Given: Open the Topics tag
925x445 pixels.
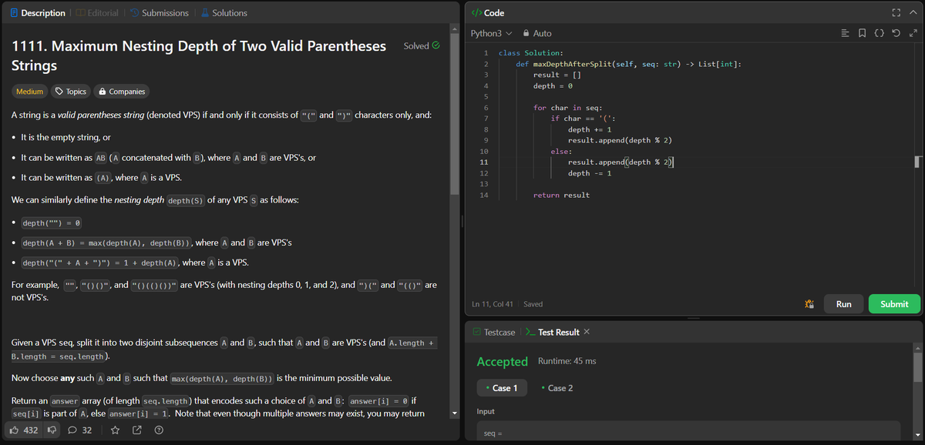Looking at the screenshot, I should [x=70, y=91].
